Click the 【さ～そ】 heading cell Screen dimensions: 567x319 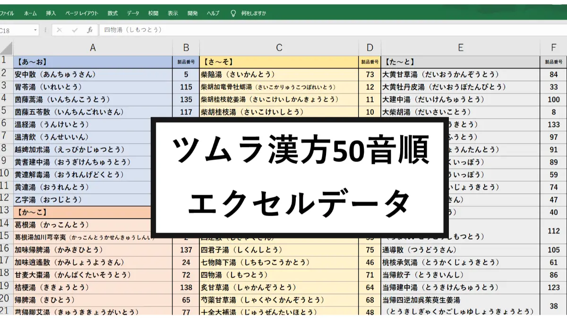pyautogui.click(x=279, y=61)
